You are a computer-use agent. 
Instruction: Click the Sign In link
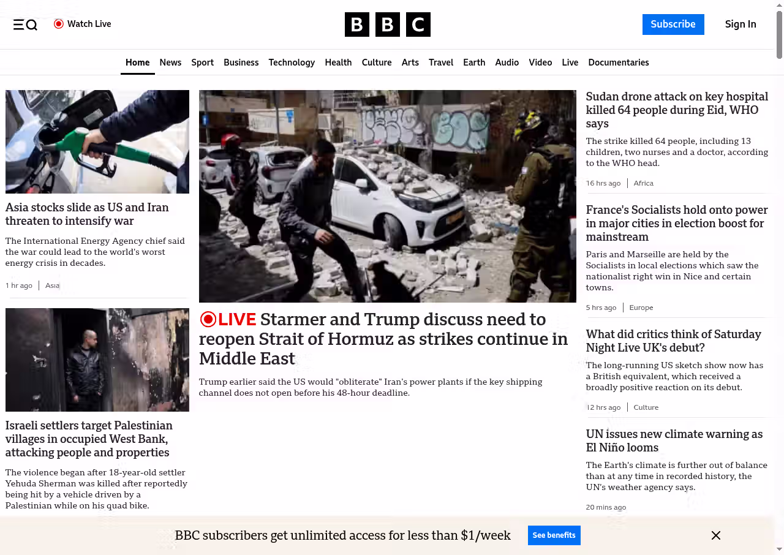[740, 25]
